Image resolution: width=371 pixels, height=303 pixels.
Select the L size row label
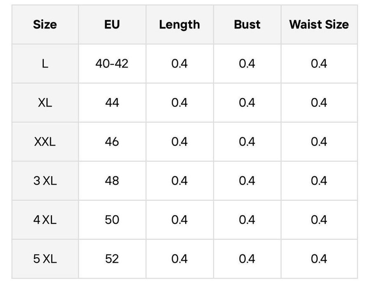click(x=45, y=64)
